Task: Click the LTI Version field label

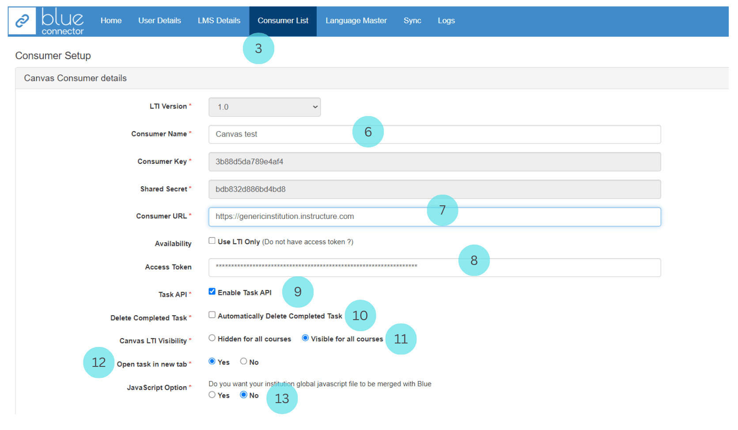Action: coord(168,106)
